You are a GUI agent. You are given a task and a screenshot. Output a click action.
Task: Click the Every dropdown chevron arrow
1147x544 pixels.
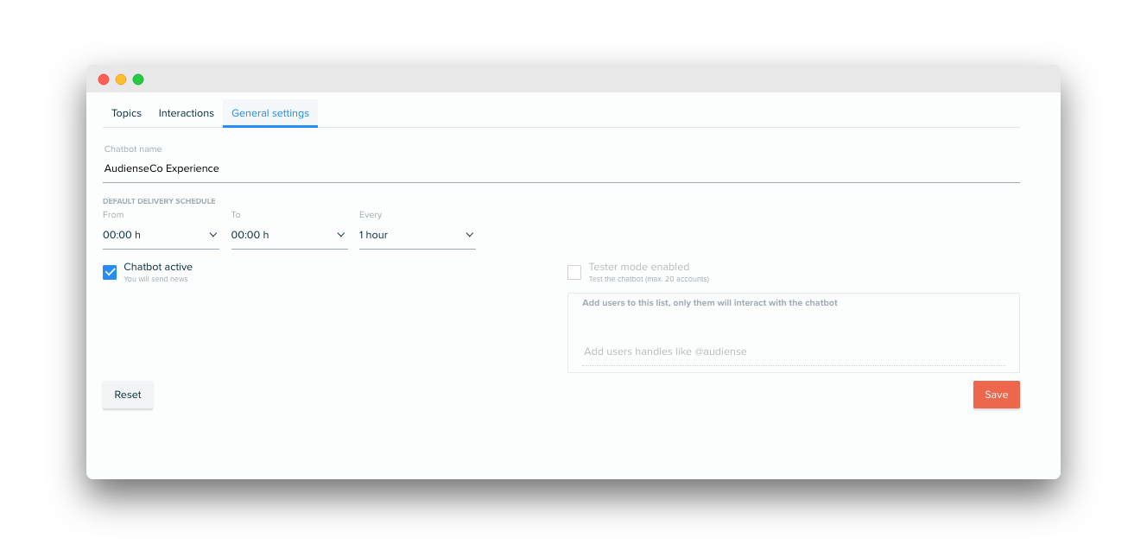(x=470, y=235)
